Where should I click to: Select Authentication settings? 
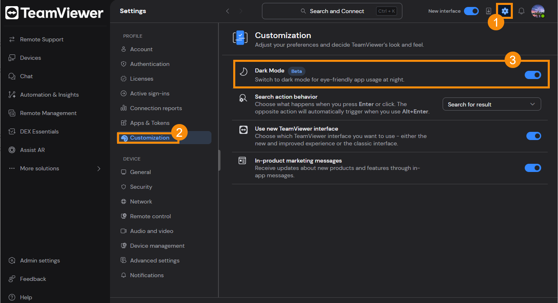(149, 64)
